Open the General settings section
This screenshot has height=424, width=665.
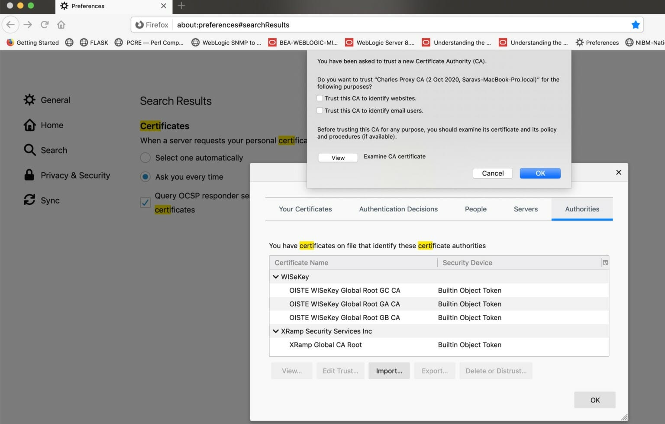[55, 100]
